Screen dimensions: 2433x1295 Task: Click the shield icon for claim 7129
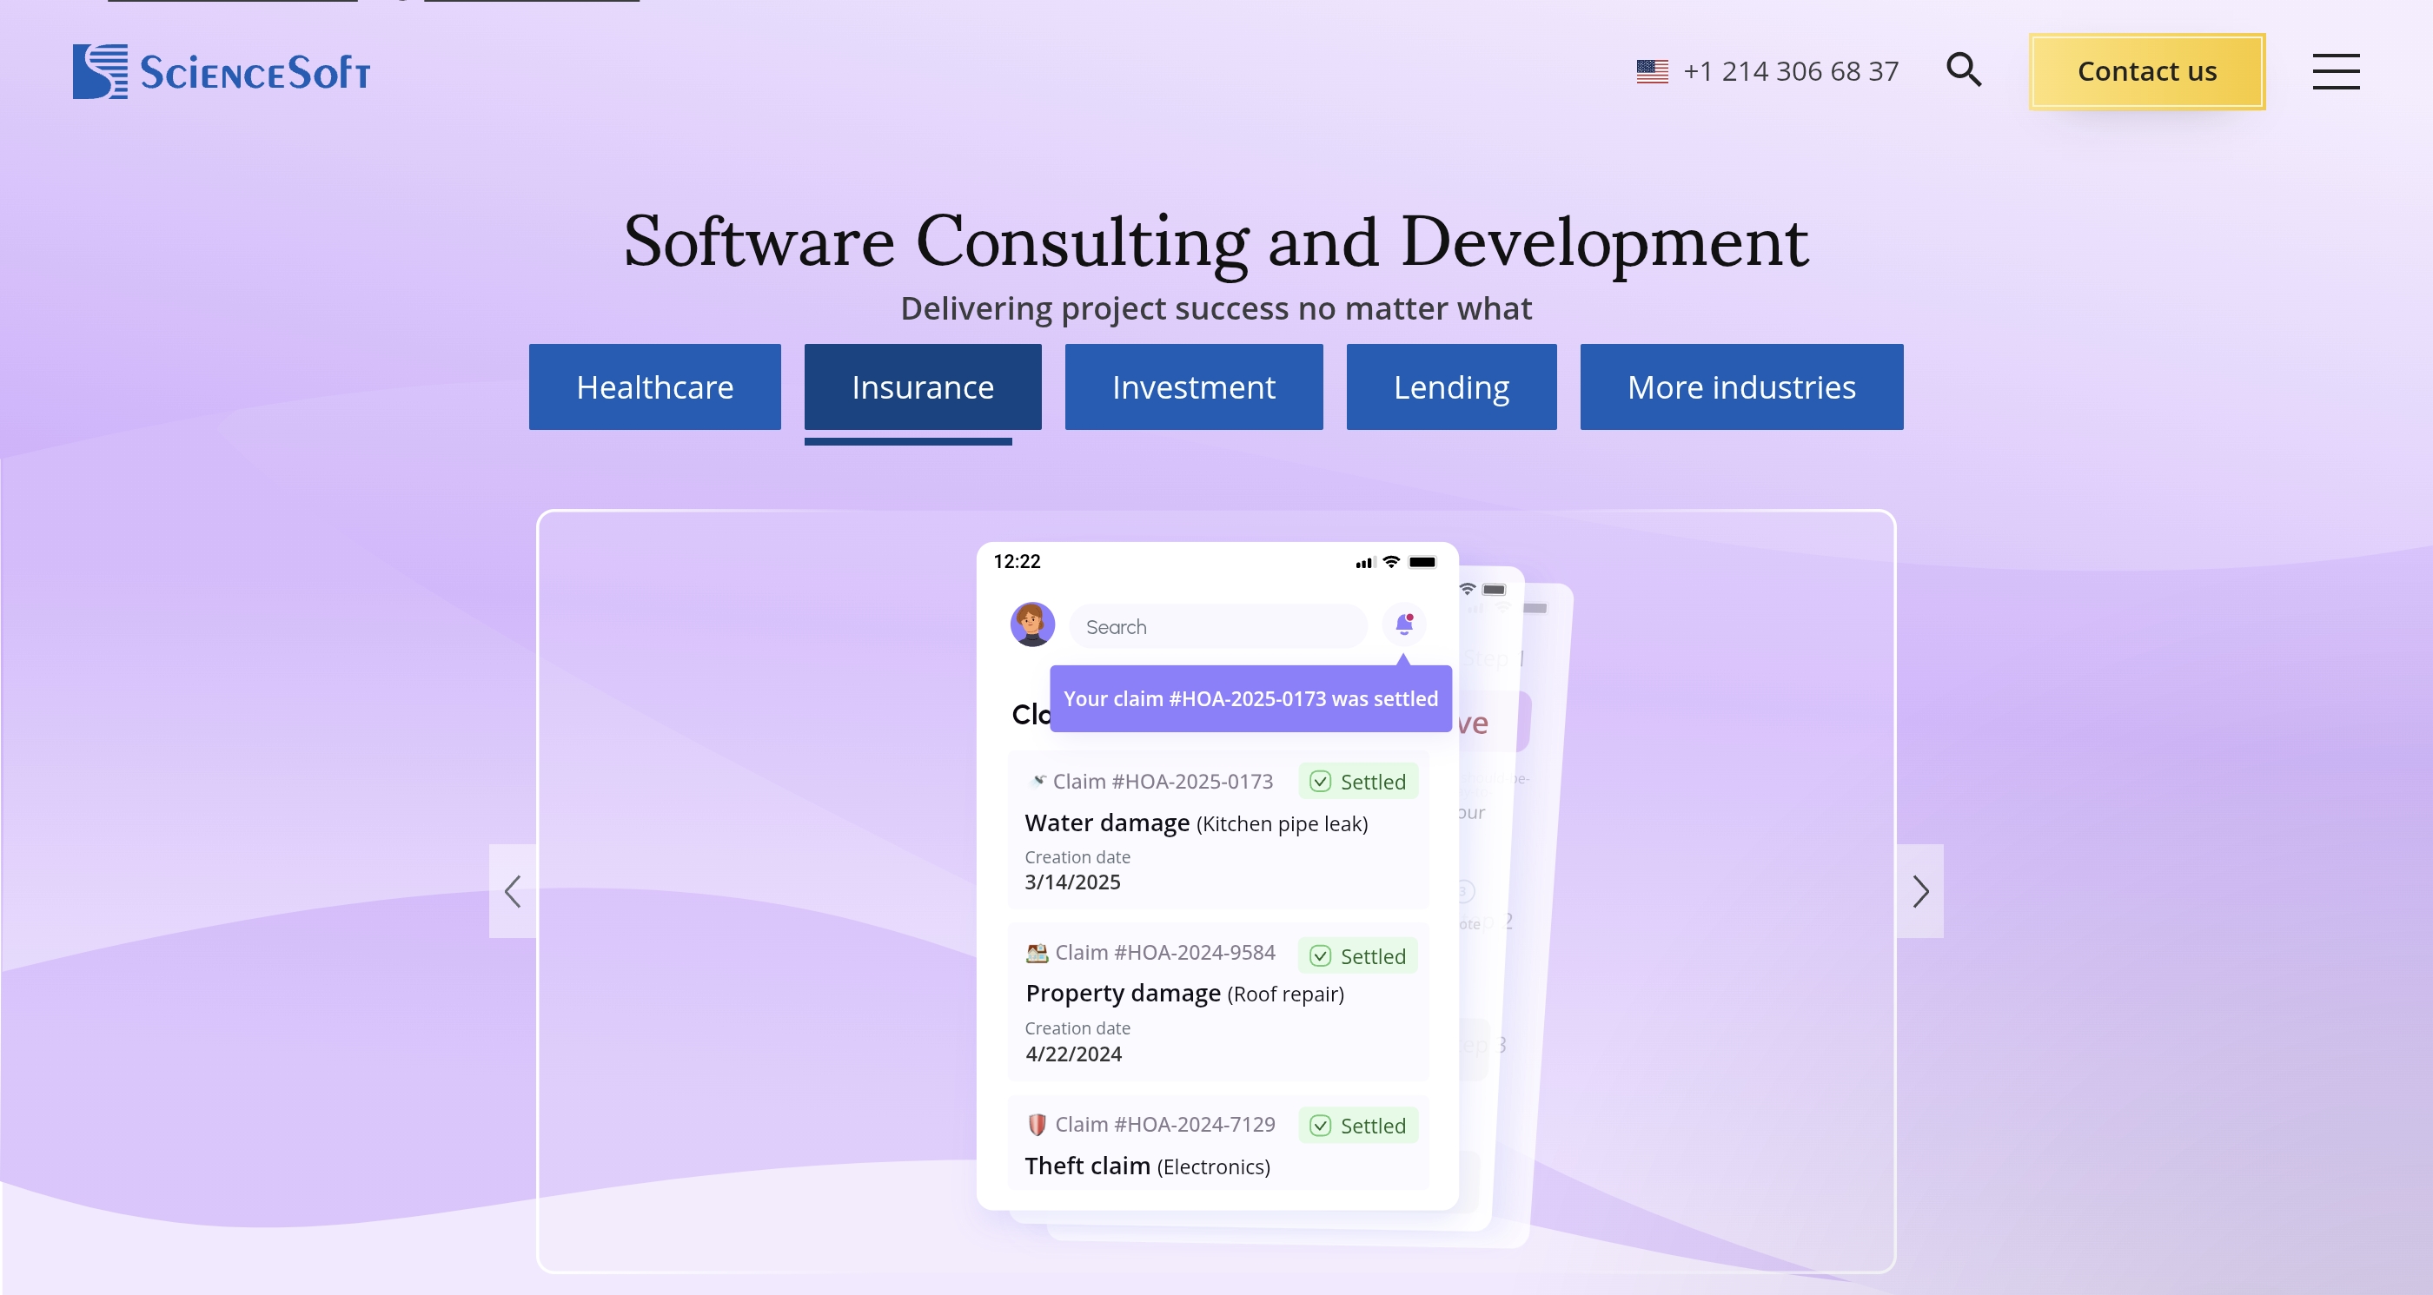[x=1037, y=1124]
